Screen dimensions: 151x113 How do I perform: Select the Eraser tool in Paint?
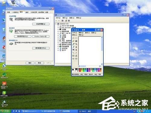pyautogui.click(x=73, y=41)
